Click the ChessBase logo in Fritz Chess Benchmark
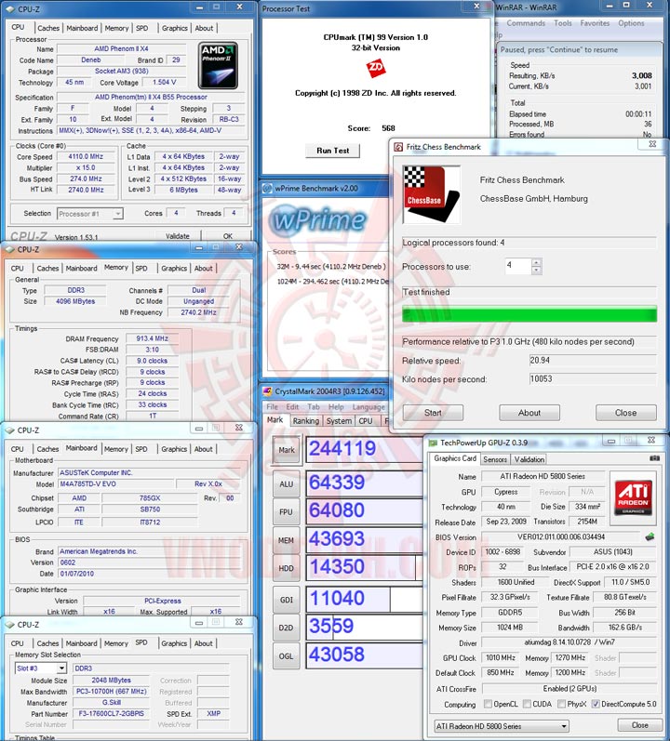 [431, 194]
